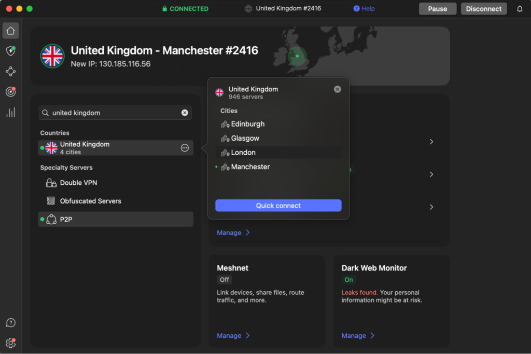Click the globe icon in title bar

tap(248, 9)
